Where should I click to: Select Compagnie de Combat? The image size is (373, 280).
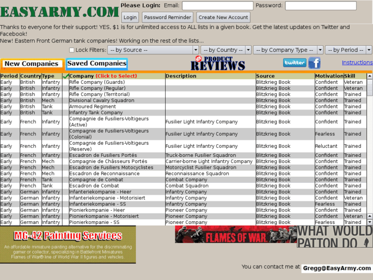click(96, 180)
